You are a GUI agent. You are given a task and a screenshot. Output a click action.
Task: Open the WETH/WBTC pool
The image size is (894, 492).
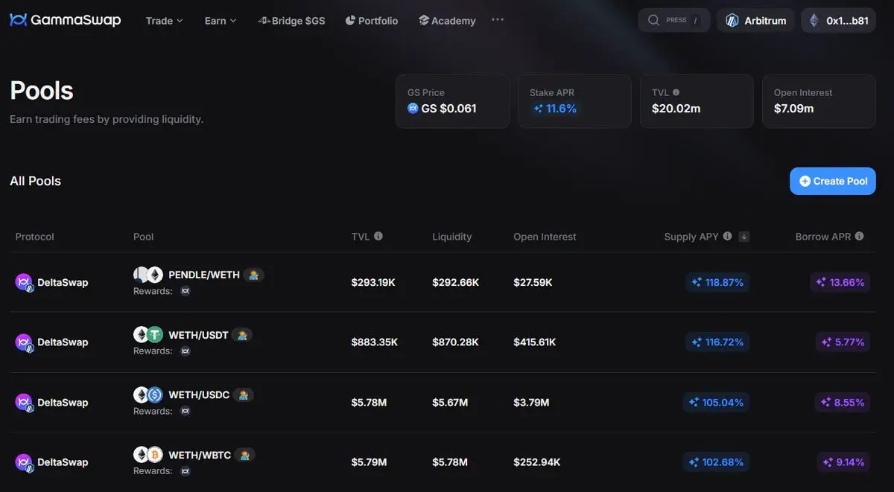(x=200, y=454)
